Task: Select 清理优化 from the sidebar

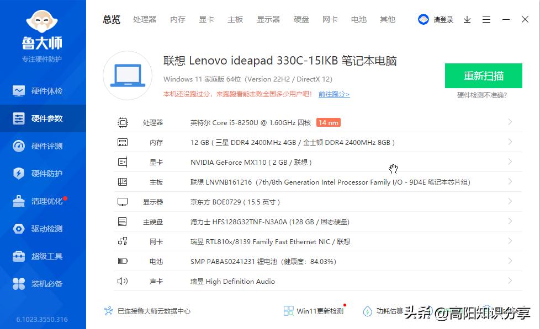Action: (43, 201)
